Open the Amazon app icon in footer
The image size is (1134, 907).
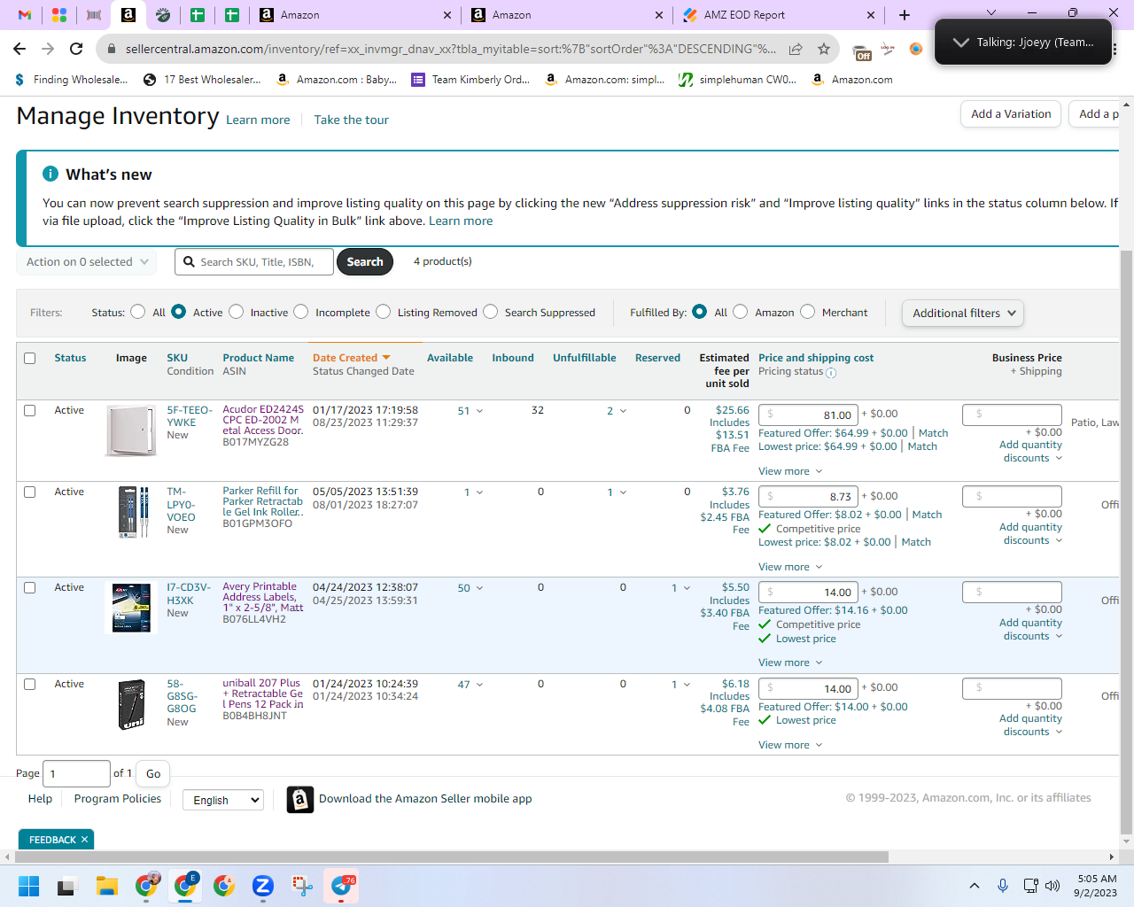click(300, 800)
